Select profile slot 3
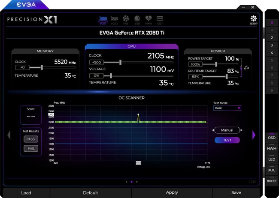The height and width of the screenshot is (198, 279). click(x=272, y=45)
